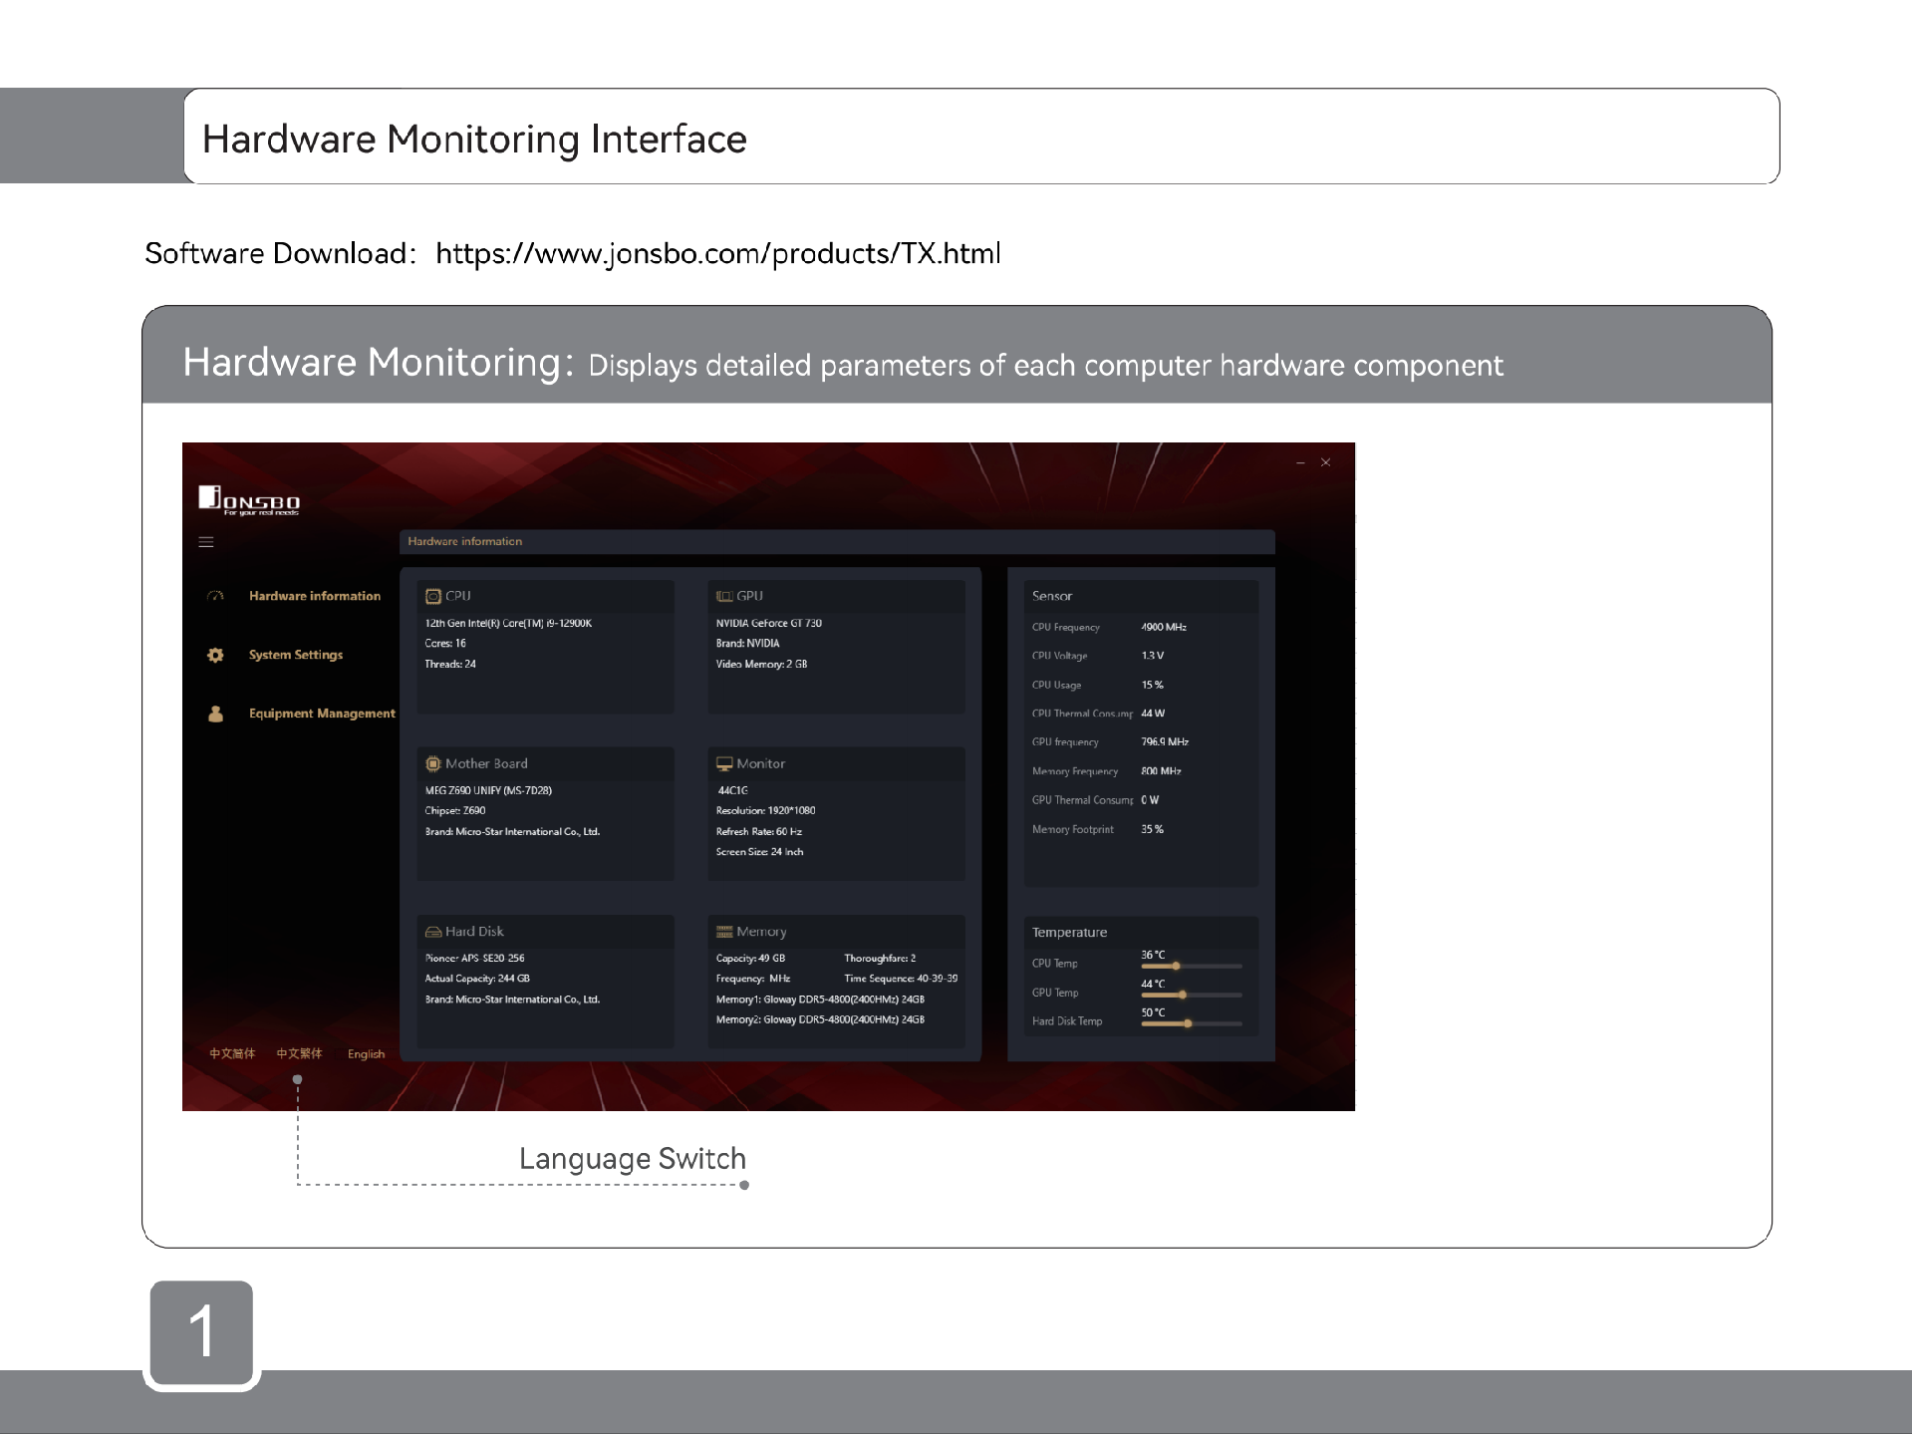Click the "Thoroughfare: 2" memory value
The height and width of the screenshot is (1434, 1913).
pyautogui.click(x=880, y=959)
